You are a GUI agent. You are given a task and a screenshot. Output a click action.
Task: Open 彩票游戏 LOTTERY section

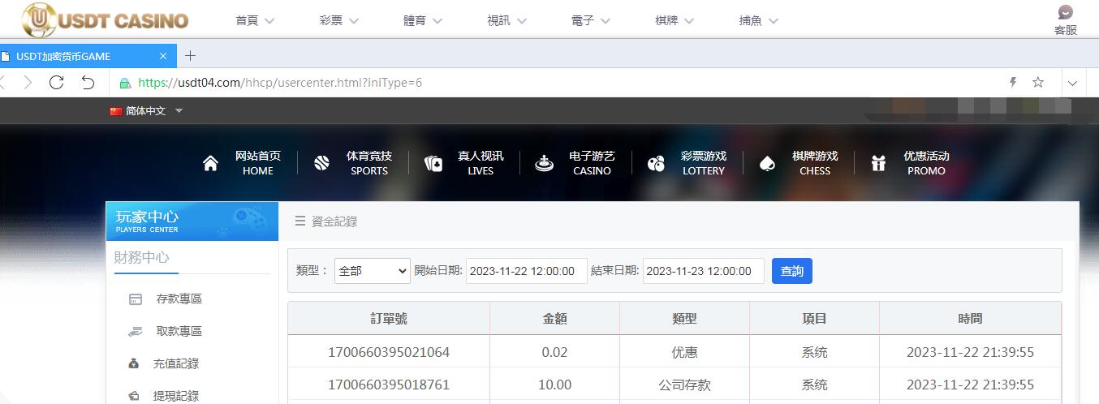703,163
